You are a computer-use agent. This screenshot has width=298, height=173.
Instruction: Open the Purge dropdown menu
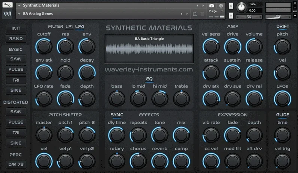[216, 11]
